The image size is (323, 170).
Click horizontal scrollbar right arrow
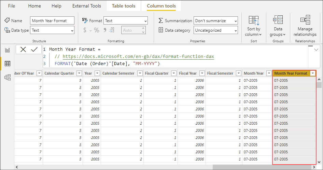[x=314, y=167]
